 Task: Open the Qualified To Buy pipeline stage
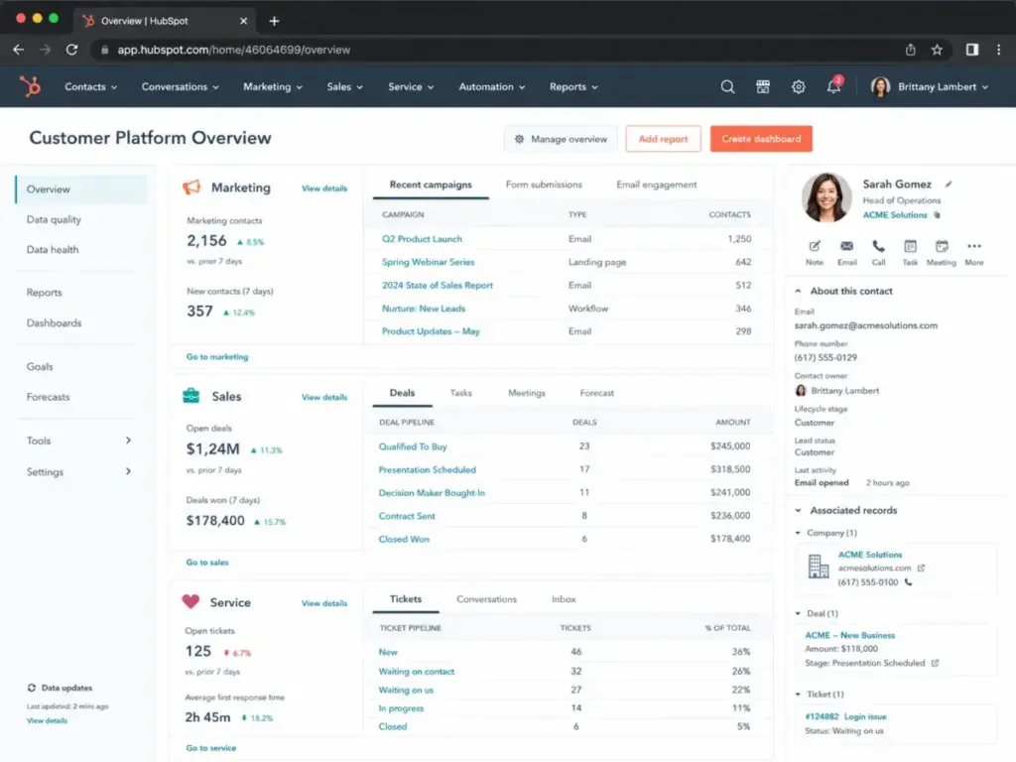pos(413,446)
